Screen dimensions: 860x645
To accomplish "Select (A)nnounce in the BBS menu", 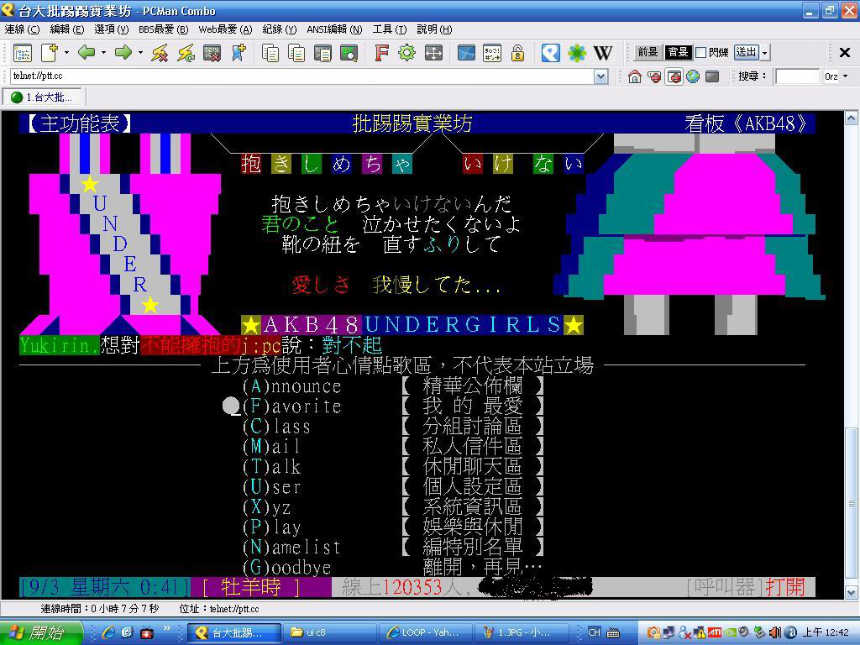I will tap(291, 386).
